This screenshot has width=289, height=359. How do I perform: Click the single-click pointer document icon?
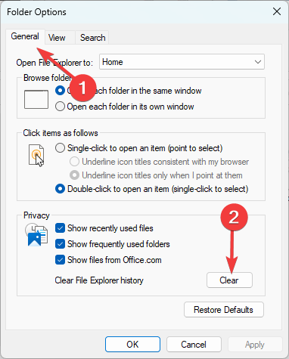(36, 155)
